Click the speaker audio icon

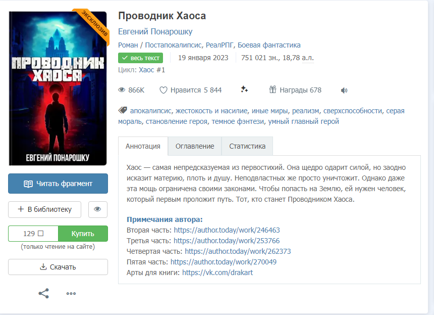coord(344,91)
